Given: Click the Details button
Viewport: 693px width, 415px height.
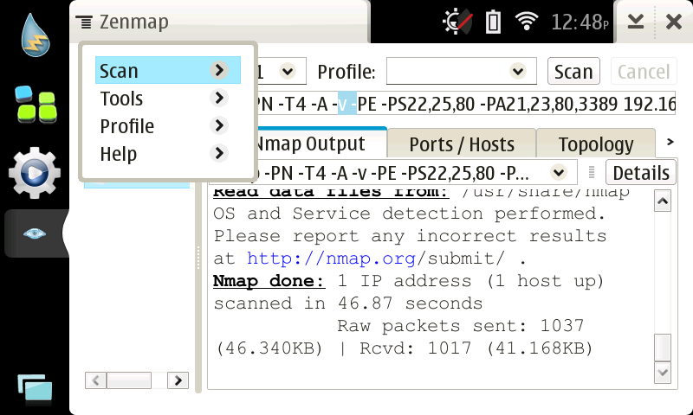Looking at the screenshot, I should 640,172.
